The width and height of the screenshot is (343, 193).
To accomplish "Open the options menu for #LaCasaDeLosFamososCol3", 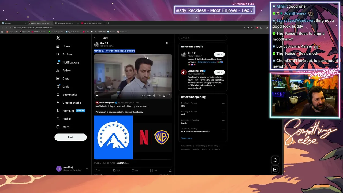I will tap(223, 129).
